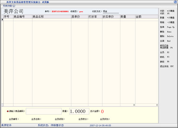Select the 付款方式 payment method field

pos(111,11)
